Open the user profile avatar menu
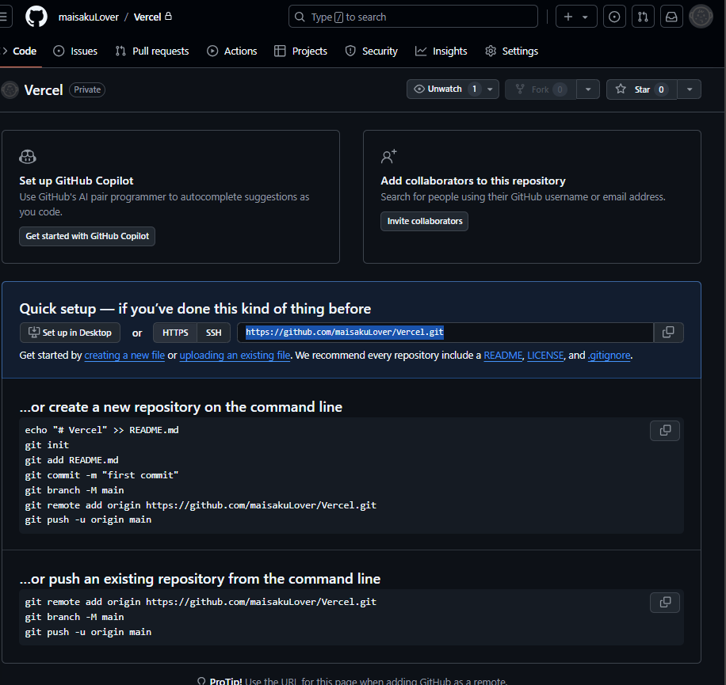The height and width of the screenshot is (685, 726). pos(701,17)
